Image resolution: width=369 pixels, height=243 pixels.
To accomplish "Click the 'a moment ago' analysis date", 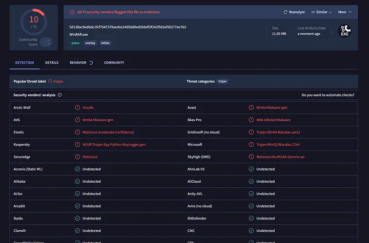I will coord(309,34).
